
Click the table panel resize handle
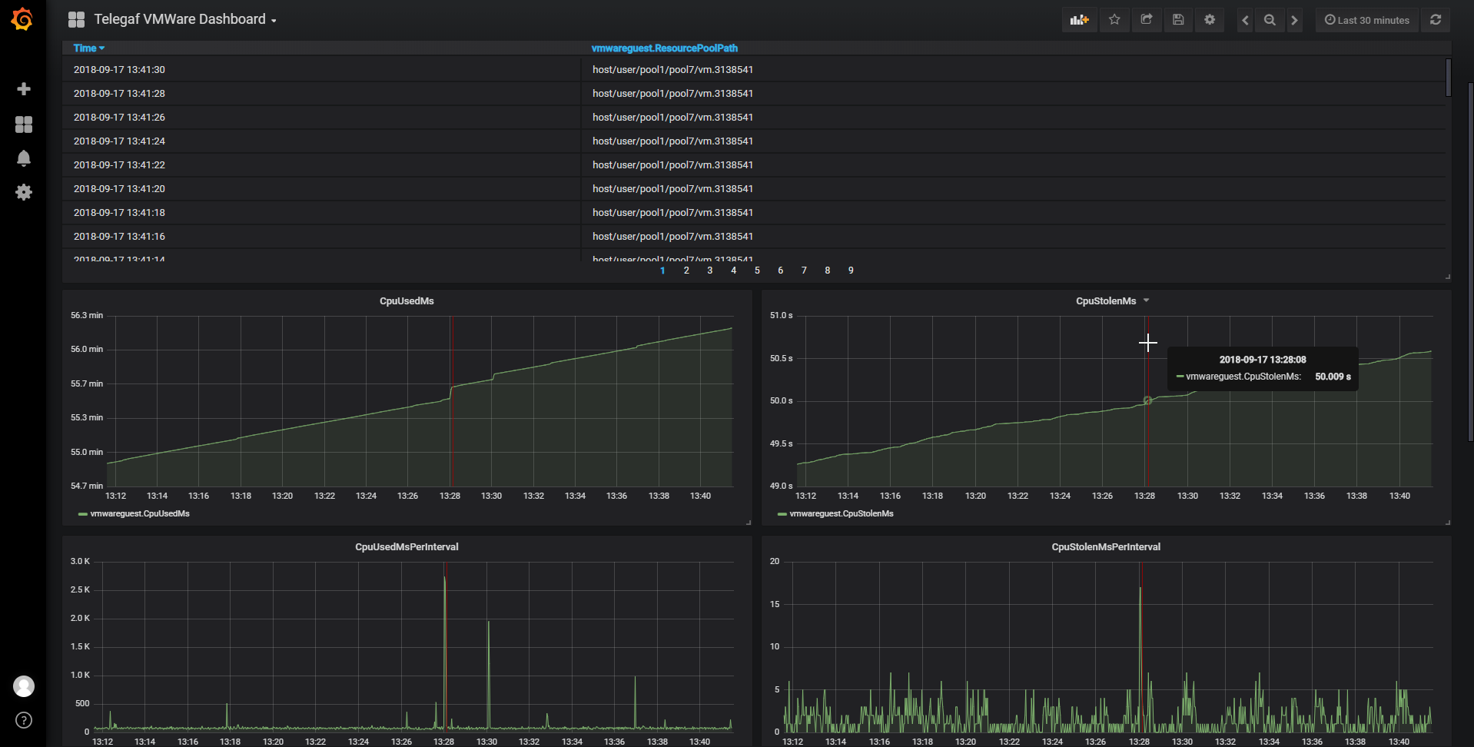1448,277
